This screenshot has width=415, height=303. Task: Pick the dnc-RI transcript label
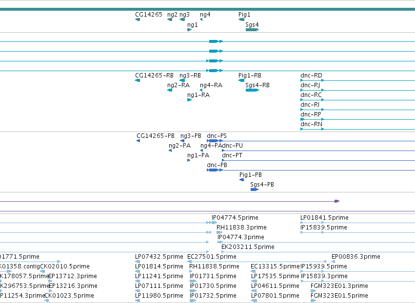coord(310,105)
